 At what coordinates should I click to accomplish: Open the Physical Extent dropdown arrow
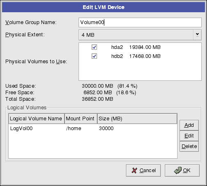tap(197, 35)
